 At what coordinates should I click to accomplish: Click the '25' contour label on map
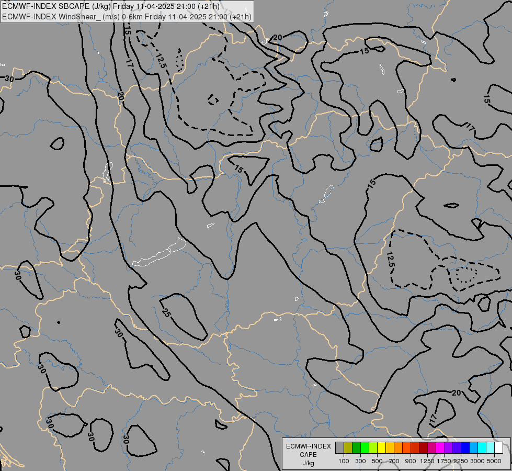pos(166,313)
